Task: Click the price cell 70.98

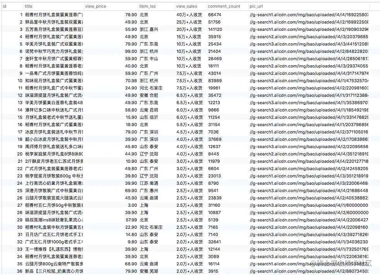Action: point(131,81)
